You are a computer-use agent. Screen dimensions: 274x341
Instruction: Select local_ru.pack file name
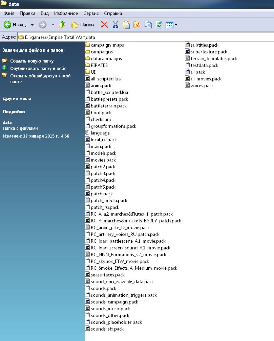[x=104, y=140]
